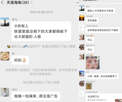Select the 行呗。看看 message from 明天

tap(102, 76)
